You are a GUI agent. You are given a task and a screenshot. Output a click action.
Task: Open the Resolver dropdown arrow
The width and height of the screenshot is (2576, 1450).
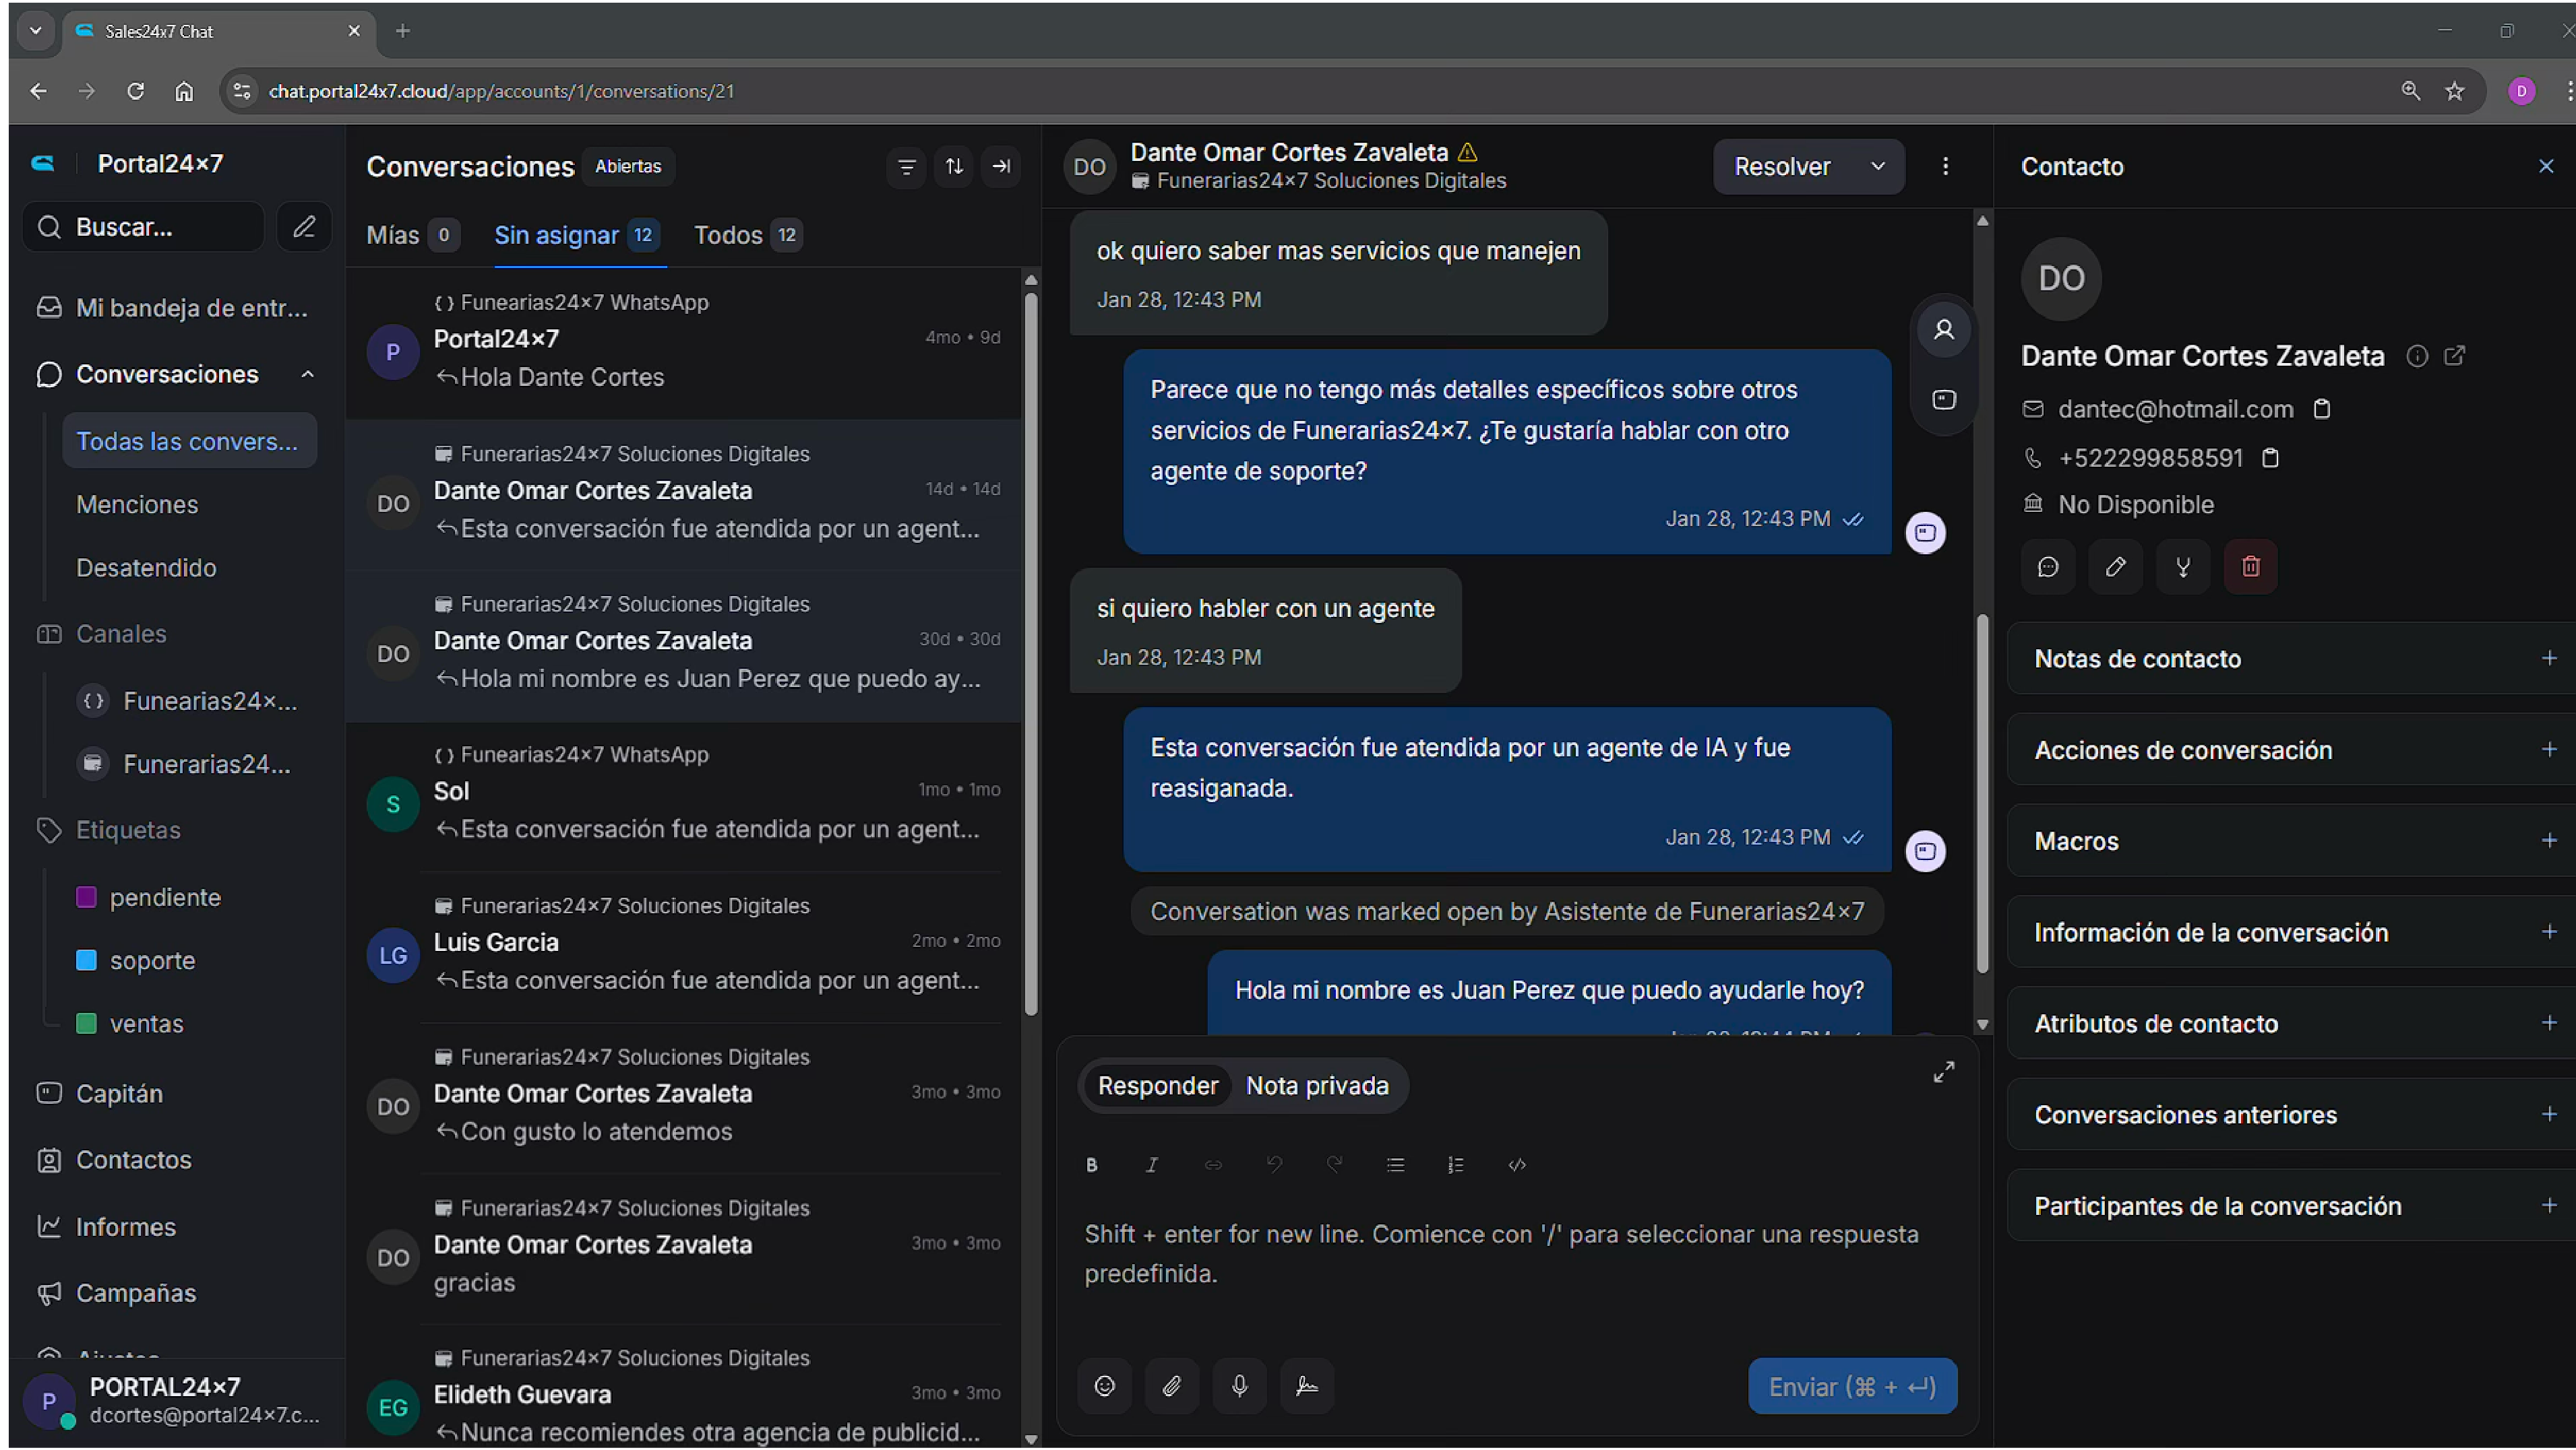click(x=1878, y=167)
